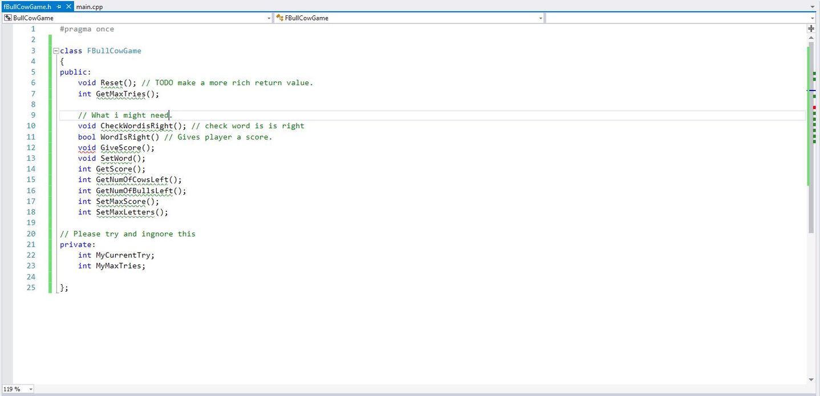Image resolution: width=820 pixels, height=396 pixels.
Task: Select the fBullCowGame.h tab
Action: pyautogui.click(x=27, y=7)
